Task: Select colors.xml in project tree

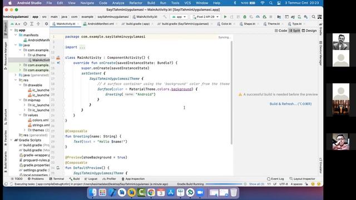Action: [x=38, y=120]
